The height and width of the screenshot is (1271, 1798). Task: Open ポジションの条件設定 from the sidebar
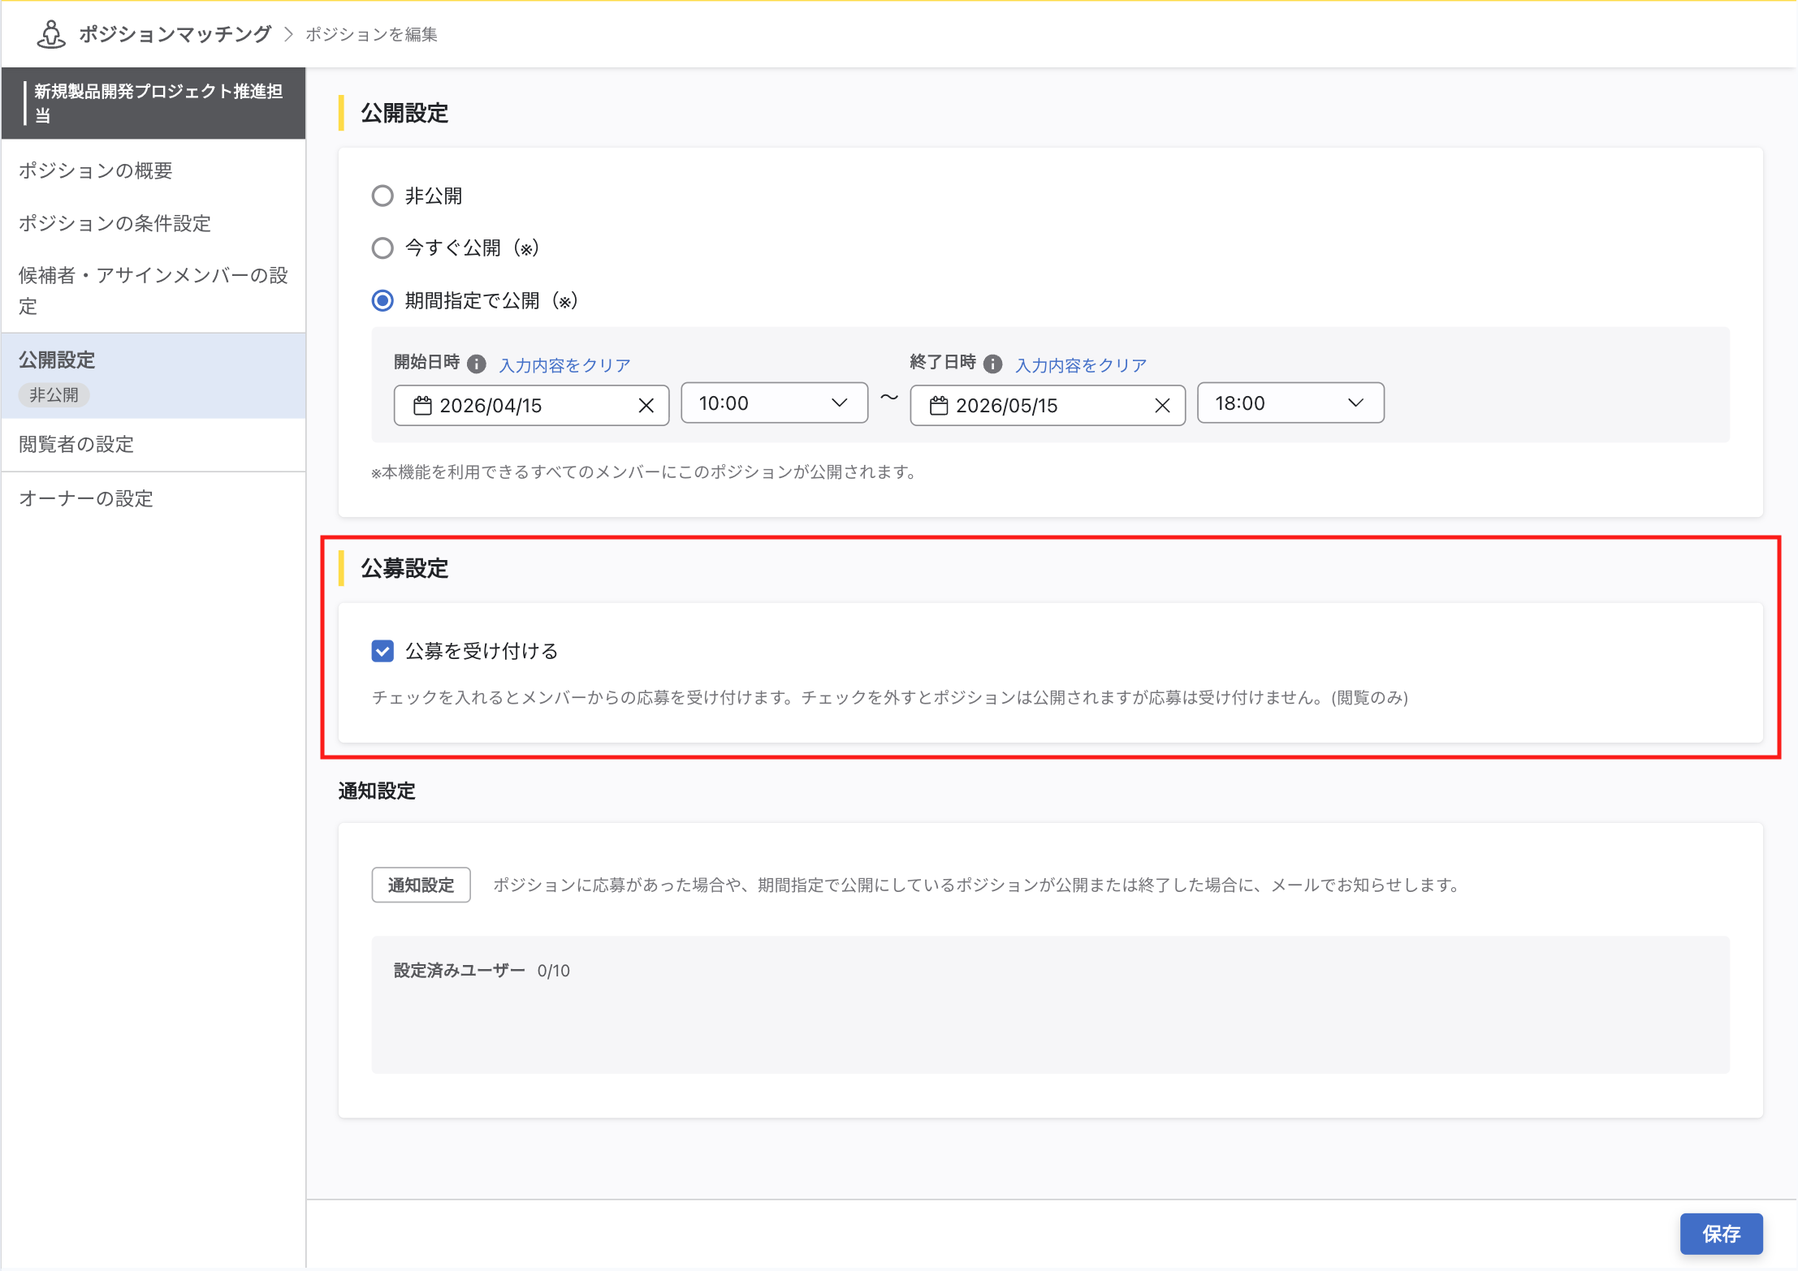(x=115, y=223)
